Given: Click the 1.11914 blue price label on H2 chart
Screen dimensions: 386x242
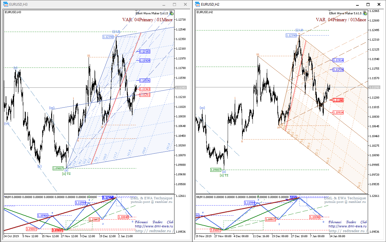Looking at the screenshot, I should (338, 60).
